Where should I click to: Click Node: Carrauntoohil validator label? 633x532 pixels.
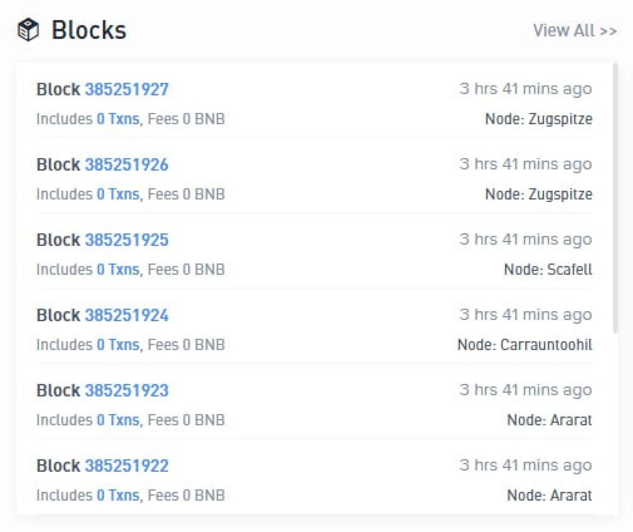525,345
